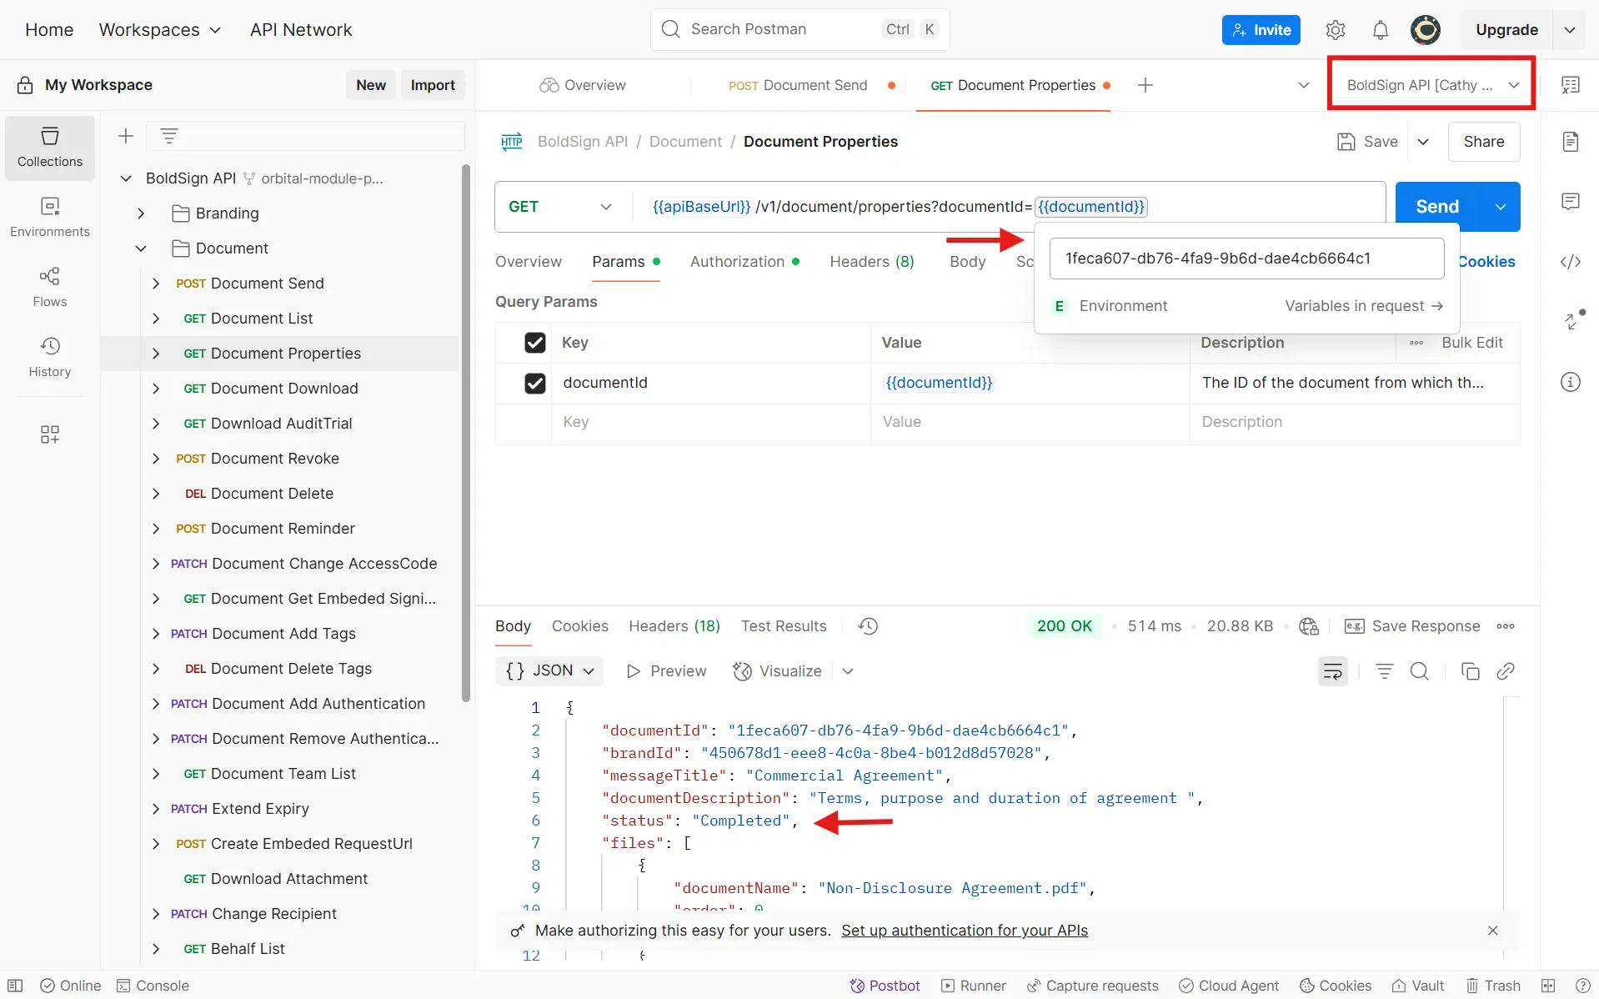
Task: Collapse the BoldSign API collection
Action: (x=126, y=178)
